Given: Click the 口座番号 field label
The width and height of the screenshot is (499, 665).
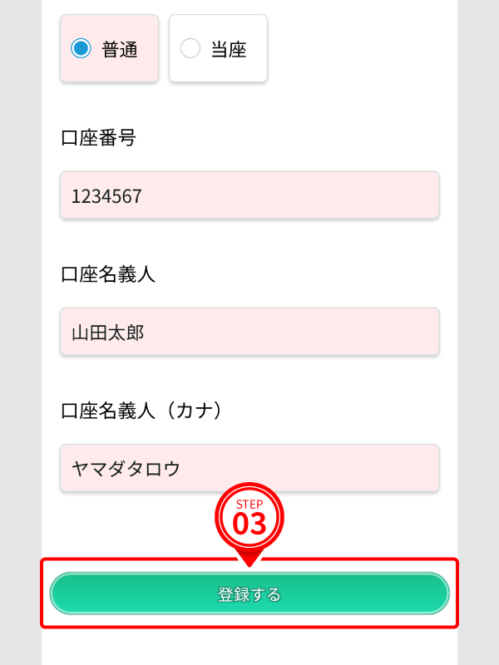Looking at the screenshot, I should click(98, 138).
